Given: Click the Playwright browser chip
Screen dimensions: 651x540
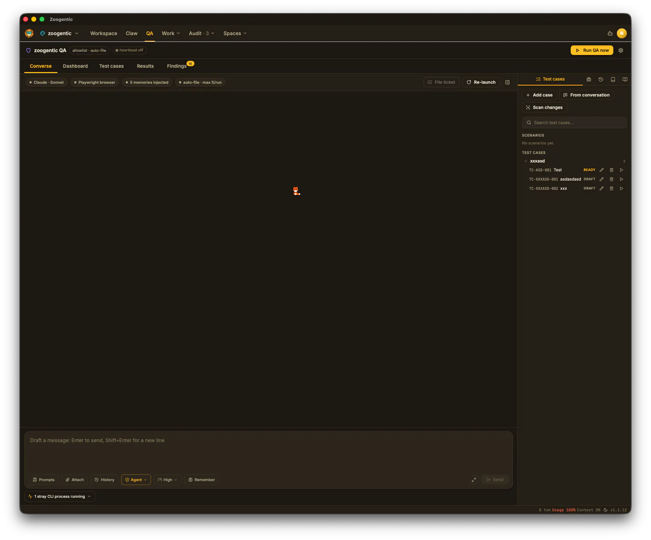Looking at the screenshot, I should point(95,82).
